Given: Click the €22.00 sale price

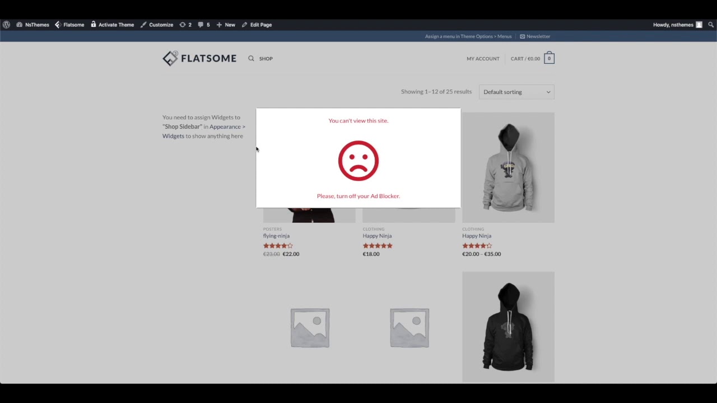Looking at the screenshot, I should pos(291,254).
